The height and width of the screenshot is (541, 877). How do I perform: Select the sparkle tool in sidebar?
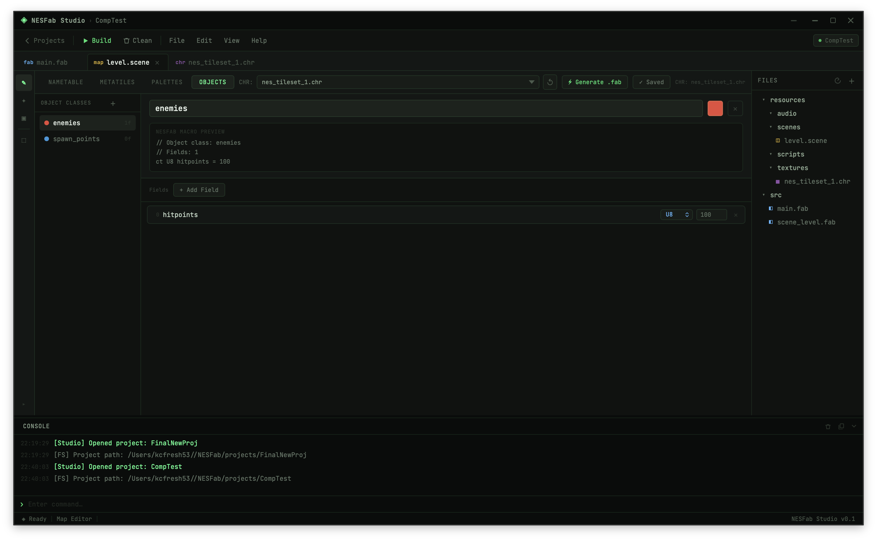click(x=24, y=101)
